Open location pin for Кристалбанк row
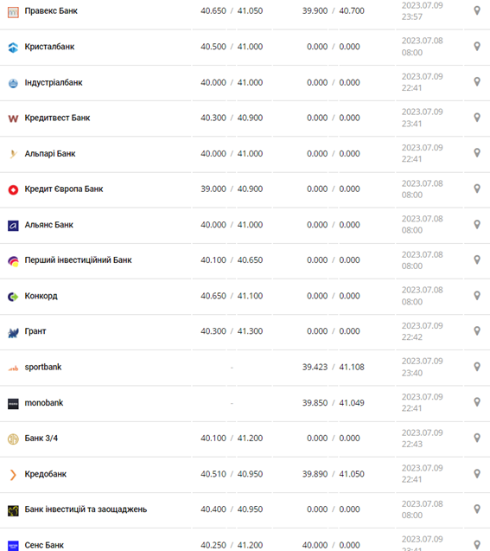 pyautogui.click(x=477, y=47)
